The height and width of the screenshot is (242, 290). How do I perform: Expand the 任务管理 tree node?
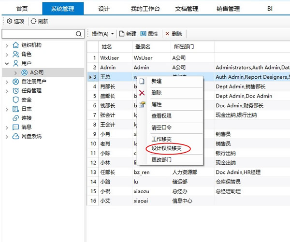(x=7, y=90)
